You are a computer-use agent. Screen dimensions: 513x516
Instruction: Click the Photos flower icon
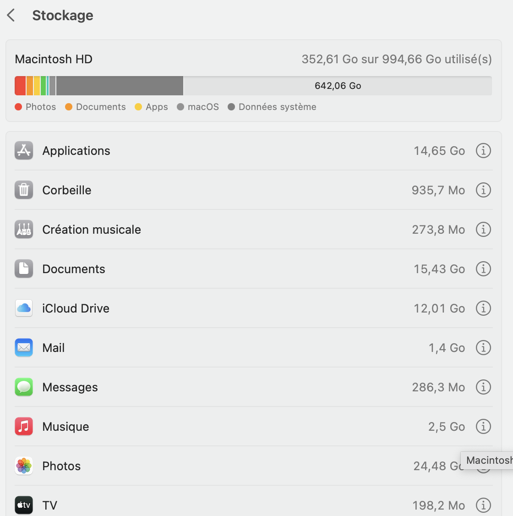pyautogui.click(x=24, y=466)
